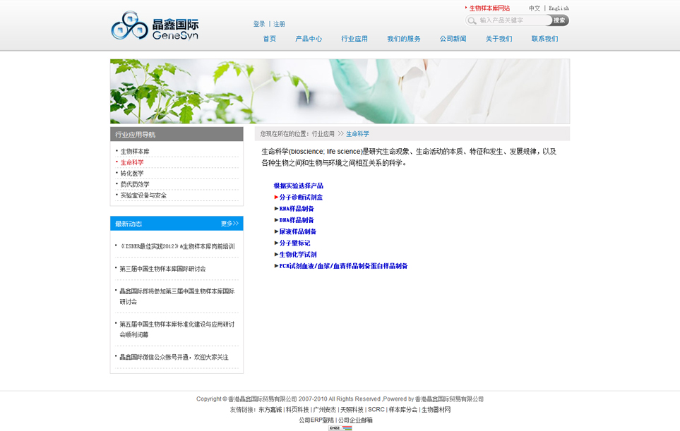Open the PCR试剂血液/血浆/血清样品制备 link

(343, 266)
